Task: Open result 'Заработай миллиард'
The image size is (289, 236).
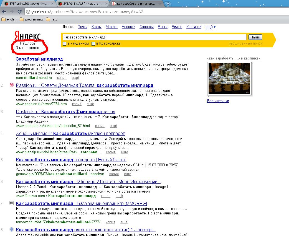Action: 39,59
